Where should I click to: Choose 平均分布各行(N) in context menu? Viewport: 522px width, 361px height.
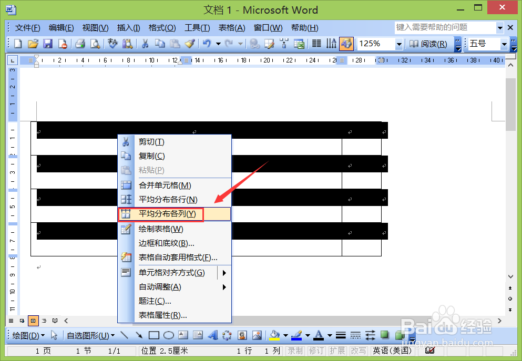coord(175,200)
